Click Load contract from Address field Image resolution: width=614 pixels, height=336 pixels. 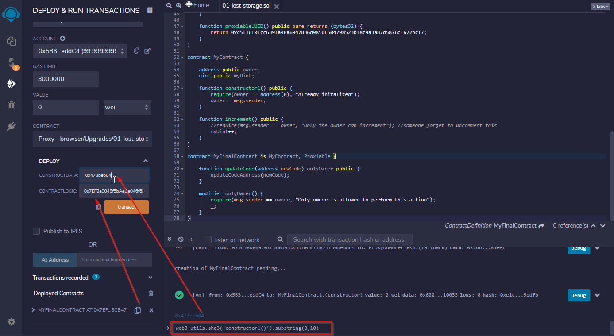point(115,260)
